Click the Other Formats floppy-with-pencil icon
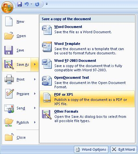Image resolution: width=138 pixels, height=154 pixels. pos(47,115)
